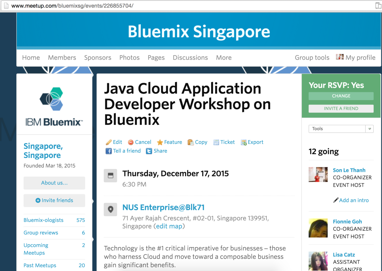Click the Edit event link
The height and width of the screenshot is (271, 382).
117,142
